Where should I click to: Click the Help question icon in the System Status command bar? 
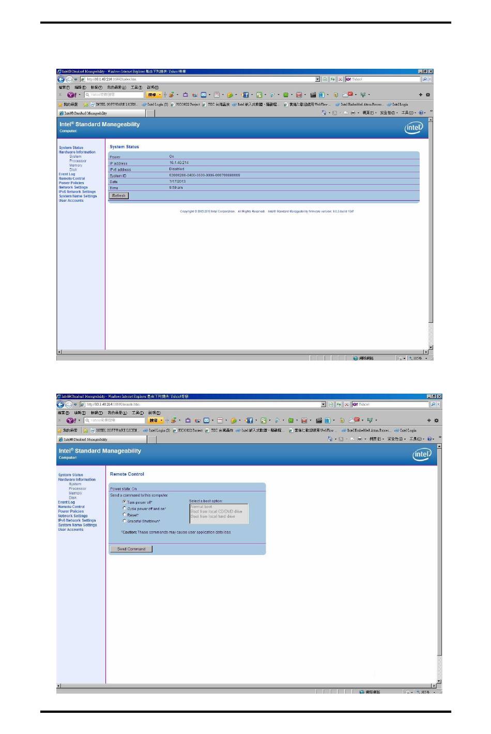click(x=421, y=113)
